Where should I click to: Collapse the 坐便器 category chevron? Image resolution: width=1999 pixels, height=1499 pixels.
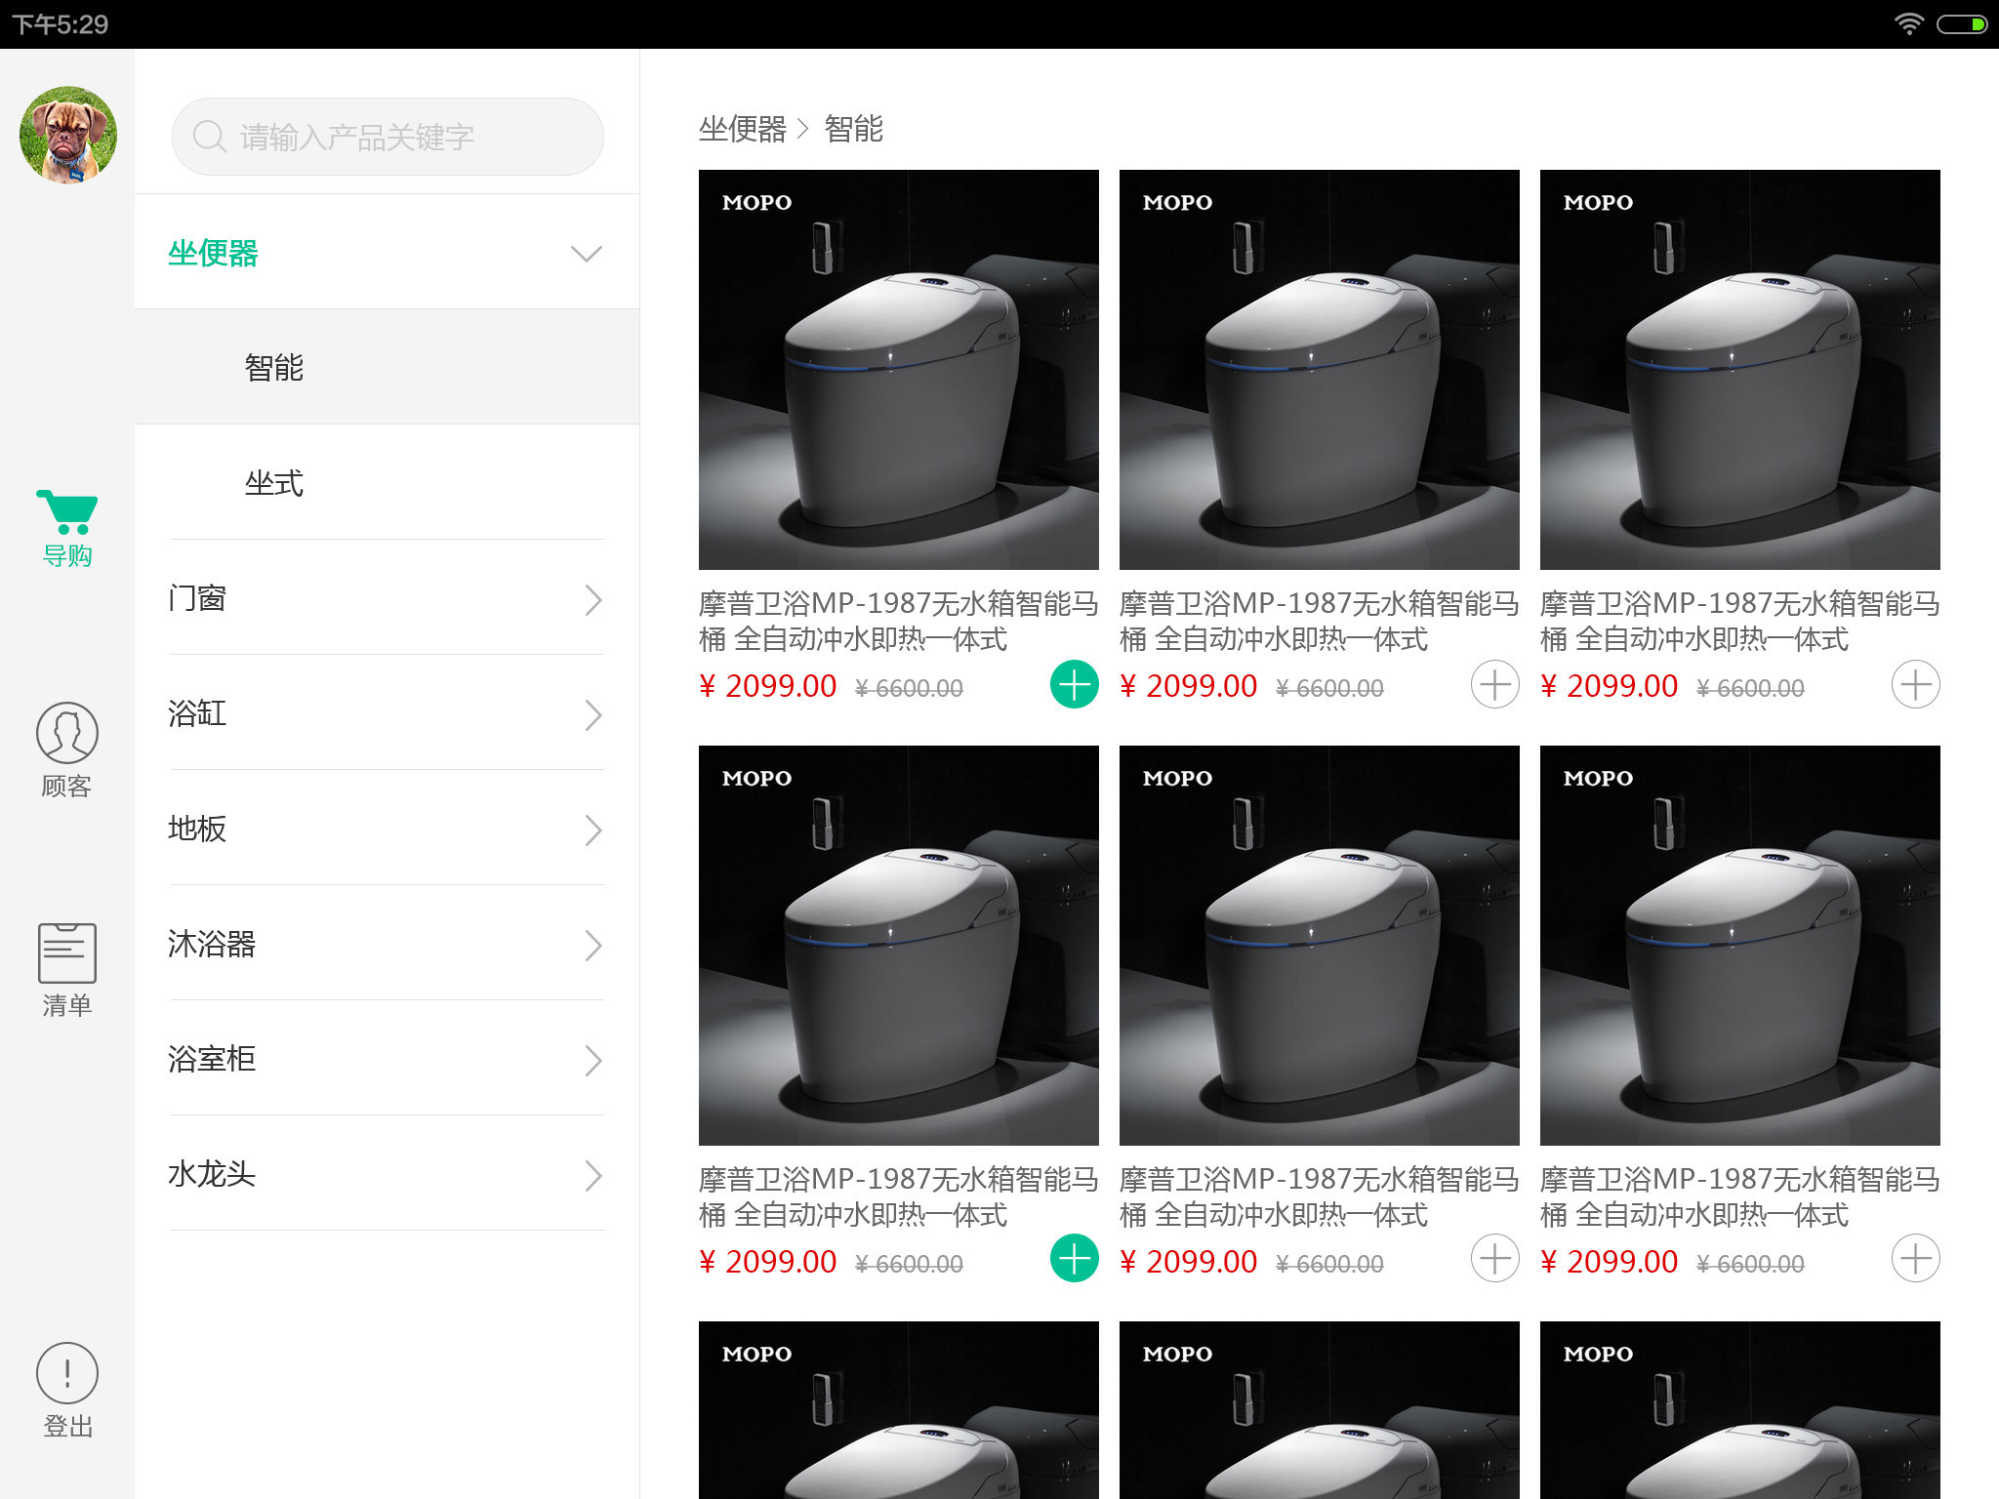[x=587, y=254]
